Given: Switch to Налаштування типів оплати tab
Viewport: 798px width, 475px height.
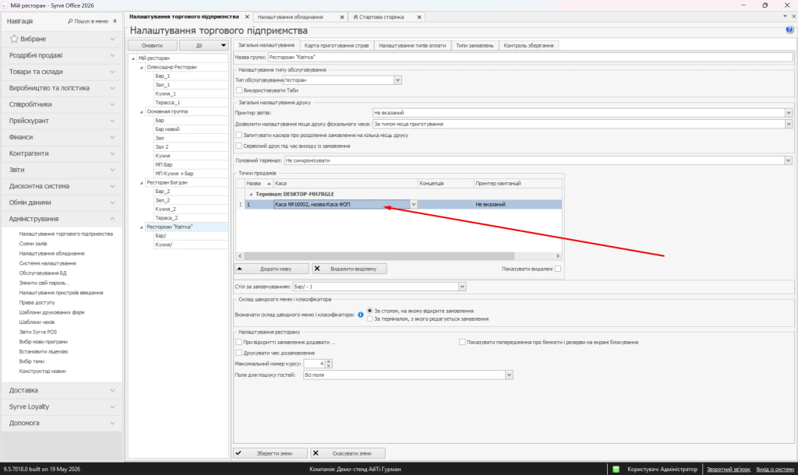Looking at the screenshot, I should coord(412,46).
